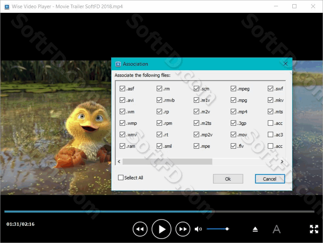
Task: Click the Wise Video Player title bar icon
Action: point(7,7)
